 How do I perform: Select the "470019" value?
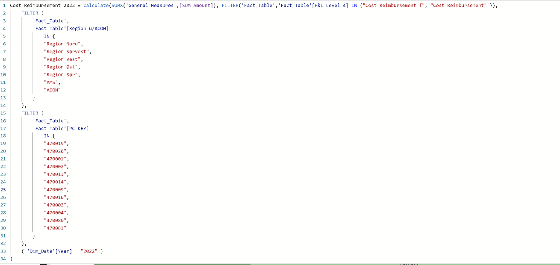pyautogui.click(x=55, y=144)
